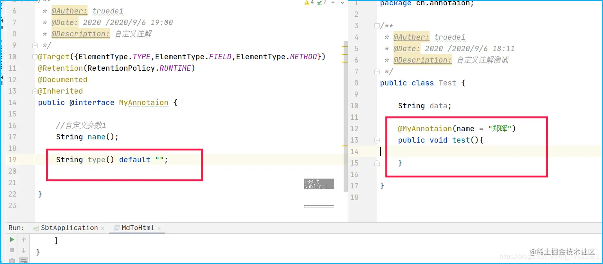Click the default keyword on line 19
603x264 pixels.
pyautogui.click(x=135, y=160)
